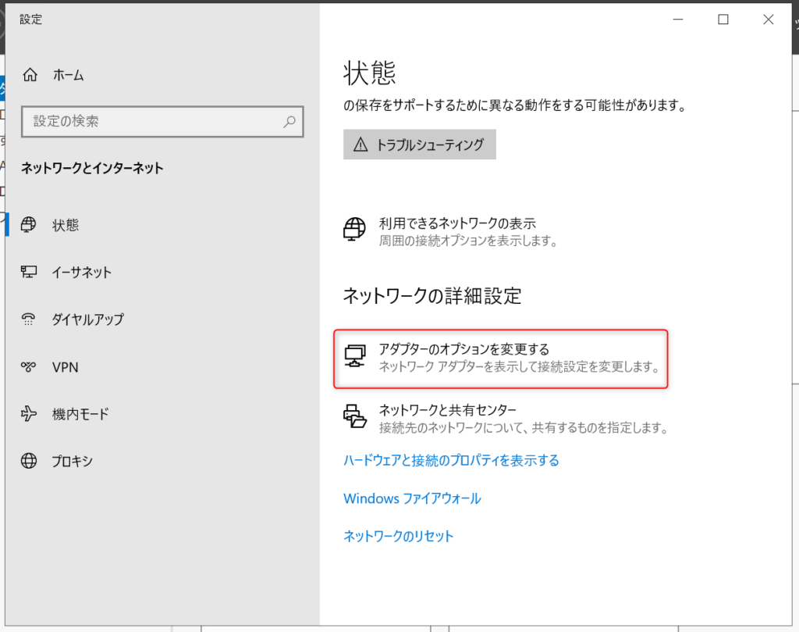
Task: Click the プロキシ globe icon
Action: coord(30,461)
